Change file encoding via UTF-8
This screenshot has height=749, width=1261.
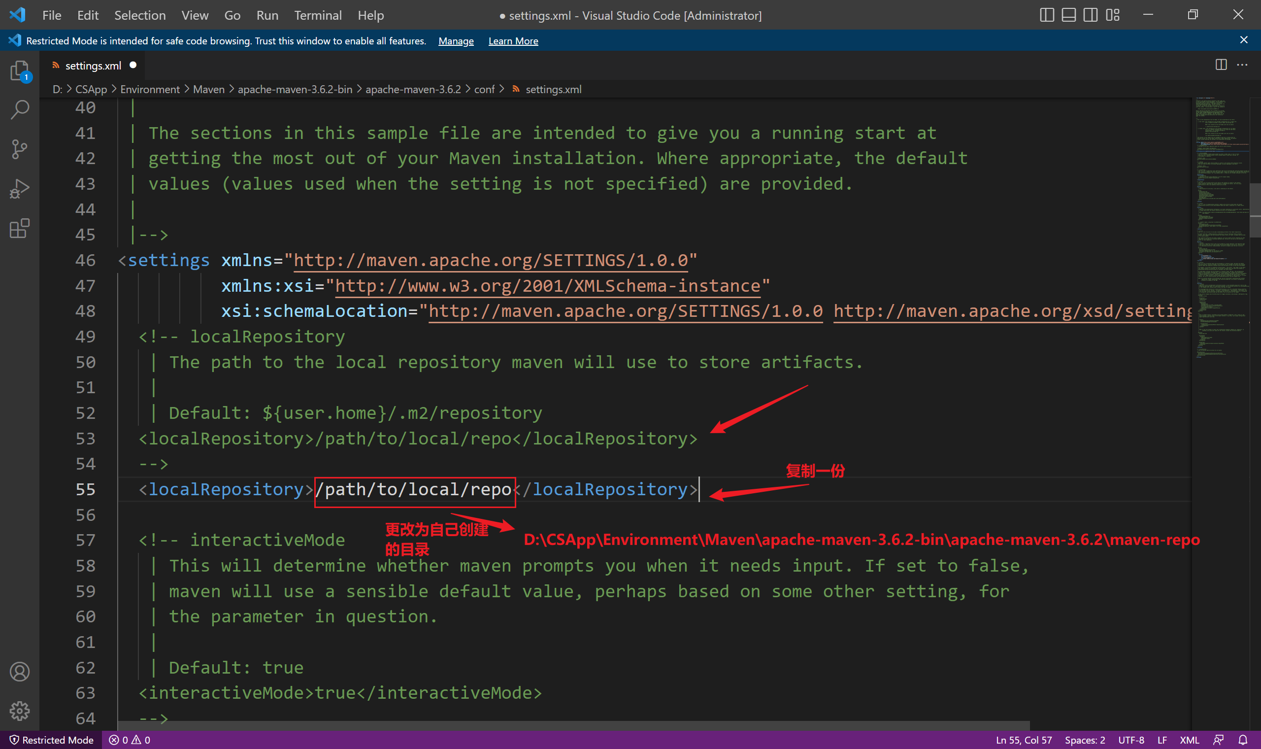click(1131, 740)
